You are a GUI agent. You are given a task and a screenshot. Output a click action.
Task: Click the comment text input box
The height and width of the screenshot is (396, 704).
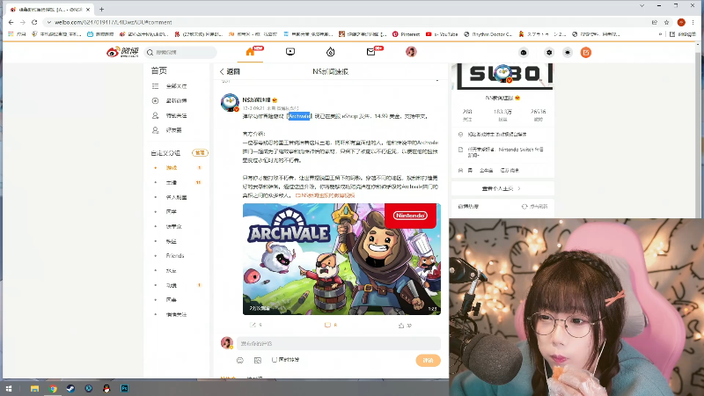[339, 343]
